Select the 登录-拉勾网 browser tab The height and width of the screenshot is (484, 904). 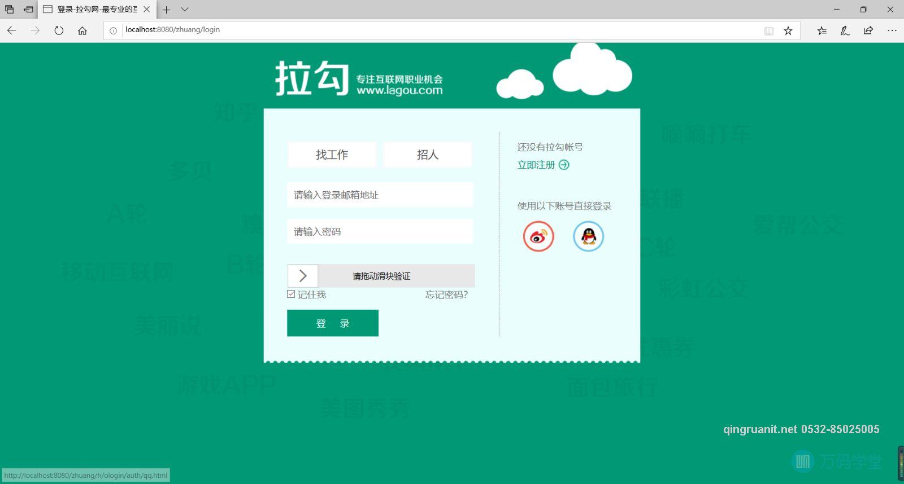coord(97,10)
